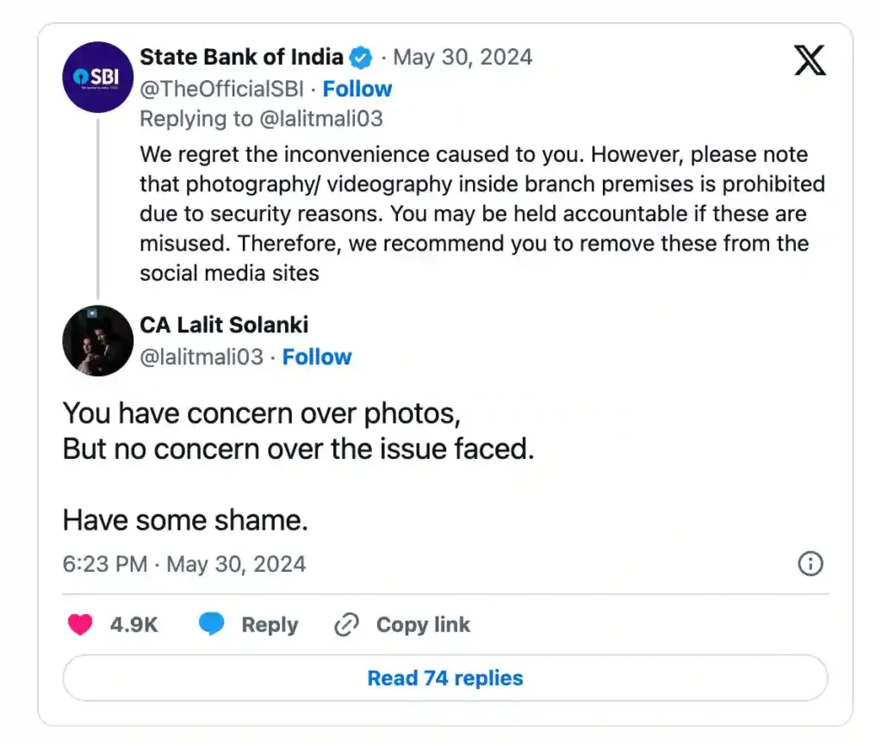882x744 pixels.
Task: Follow the @TheOfficialSBI account
Action: point(357,89)
